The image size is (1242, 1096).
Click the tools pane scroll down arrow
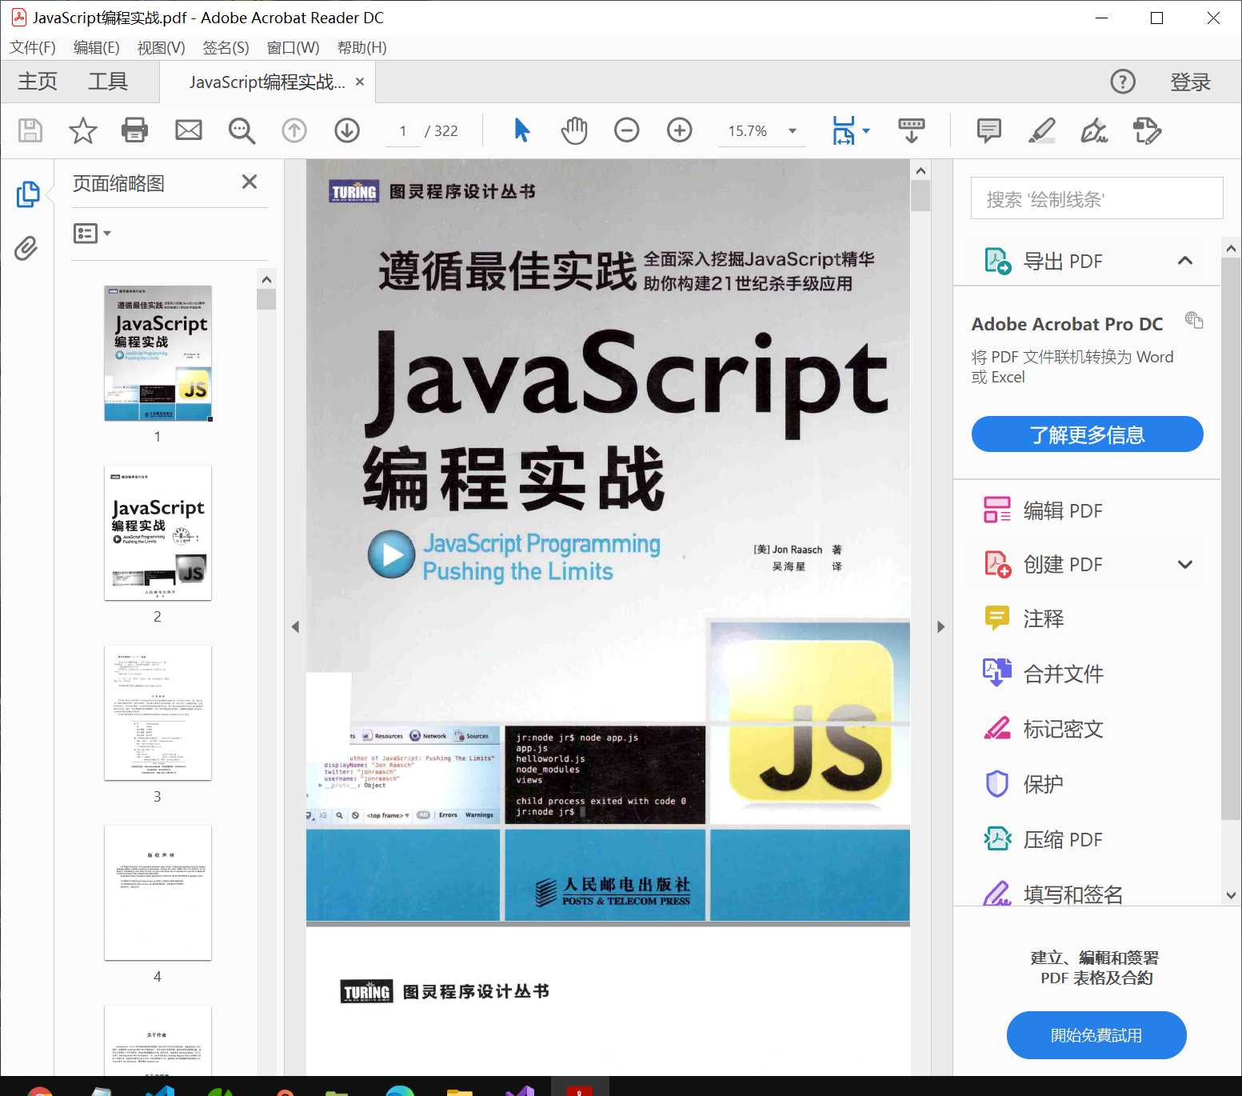(1231, 896)
